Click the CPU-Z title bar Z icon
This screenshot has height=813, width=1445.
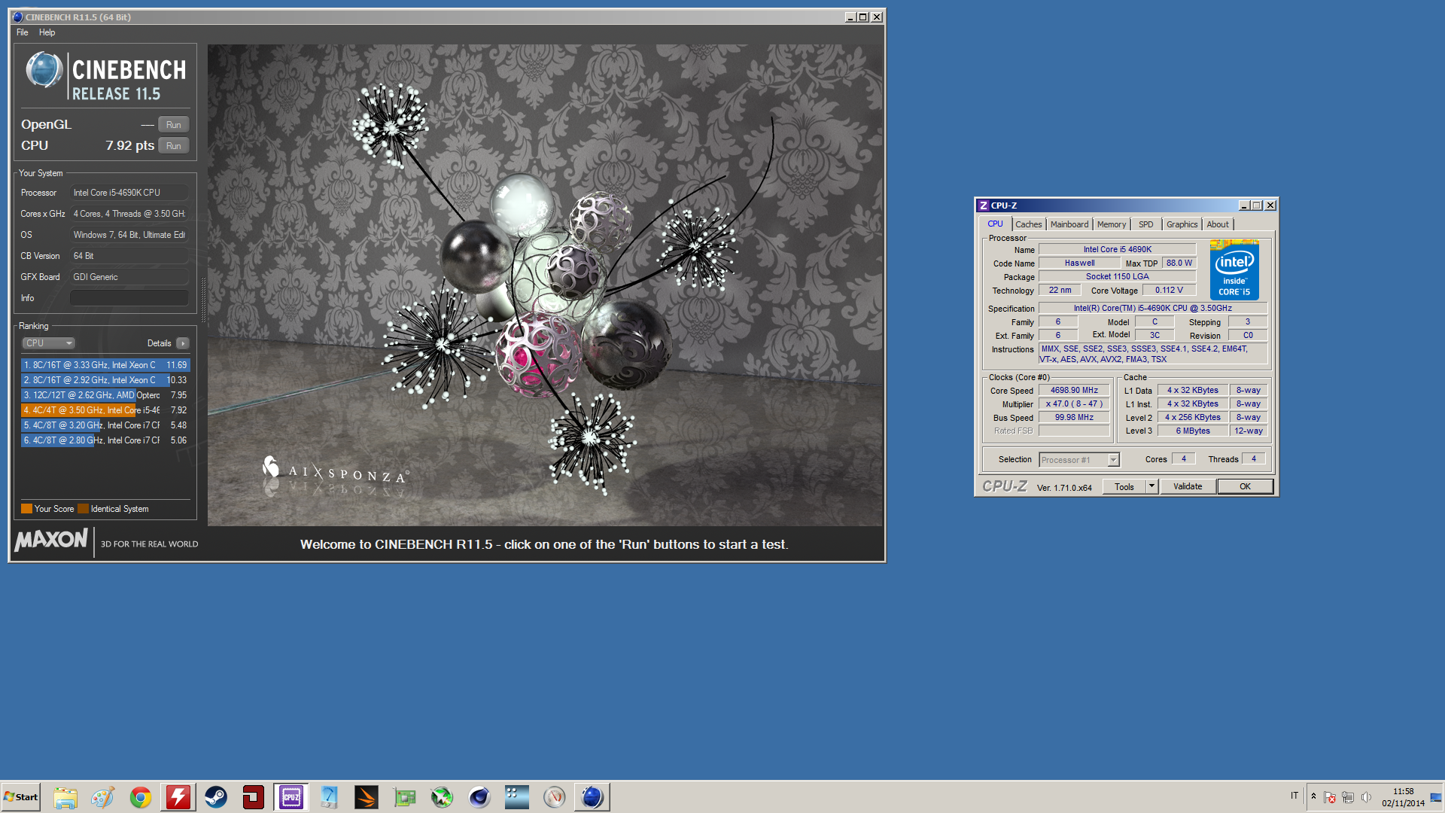(x=983, y=206)
